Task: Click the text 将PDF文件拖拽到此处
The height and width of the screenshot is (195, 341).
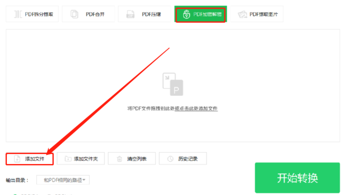Action: [151, 108]
